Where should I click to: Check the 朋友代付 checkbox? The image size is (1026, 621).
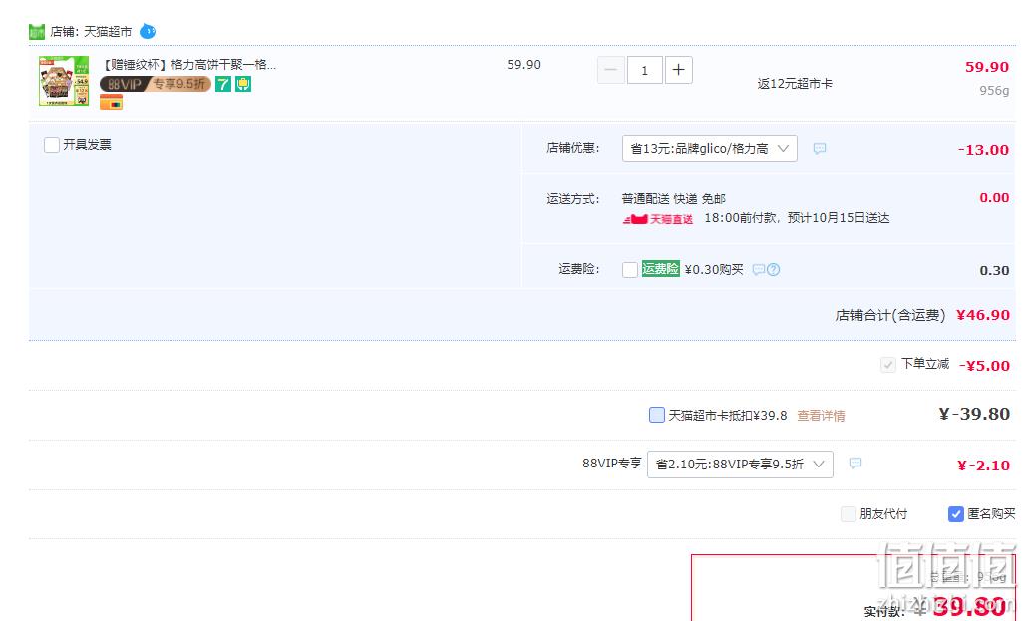coord(848,514)
